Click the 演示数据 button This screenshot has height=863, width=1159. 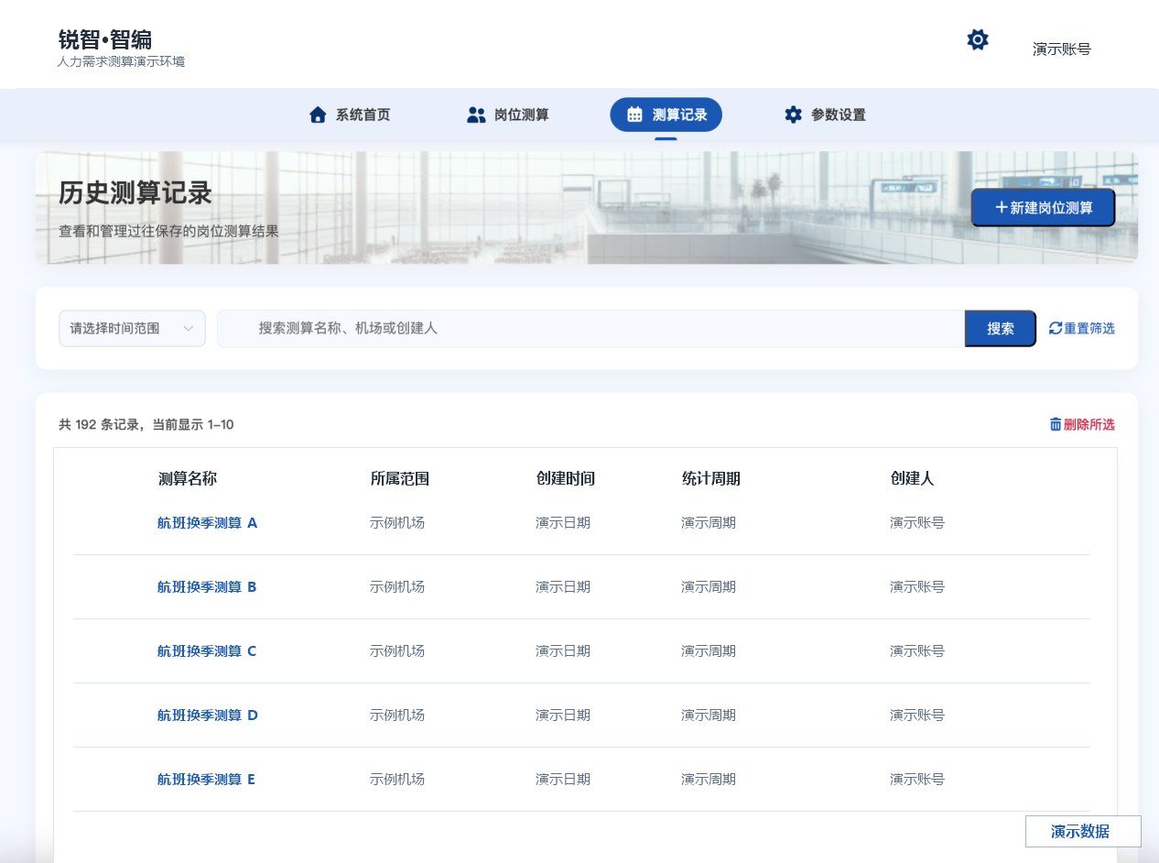point(1083,831)
